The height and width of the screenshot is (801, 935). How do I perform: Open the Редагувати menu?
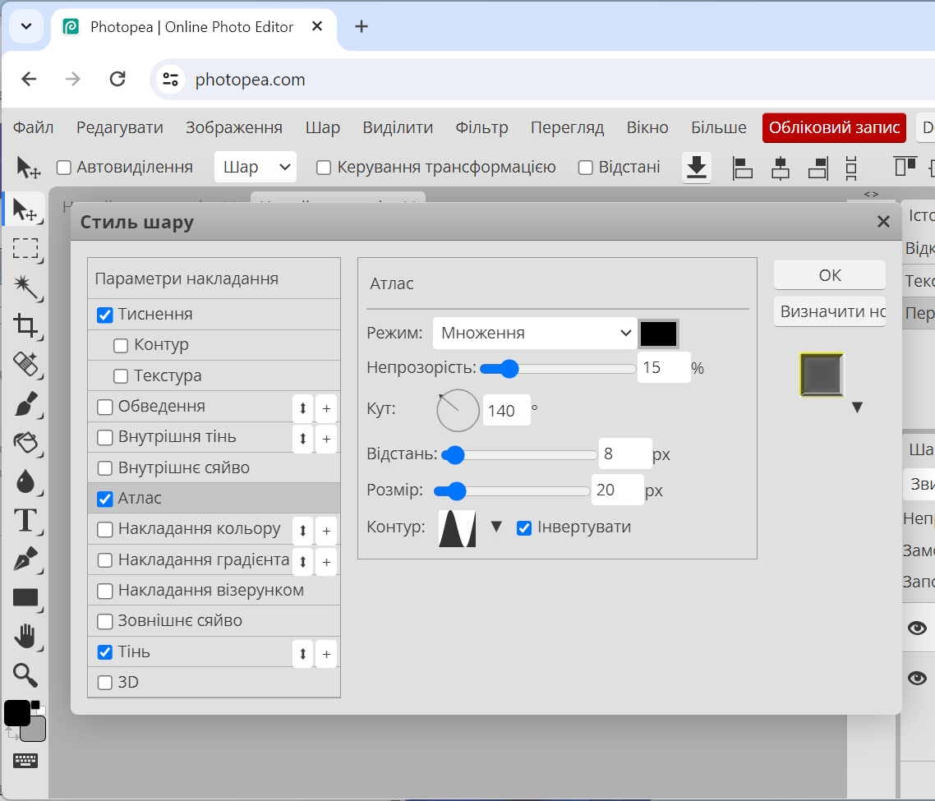[120, 127]
